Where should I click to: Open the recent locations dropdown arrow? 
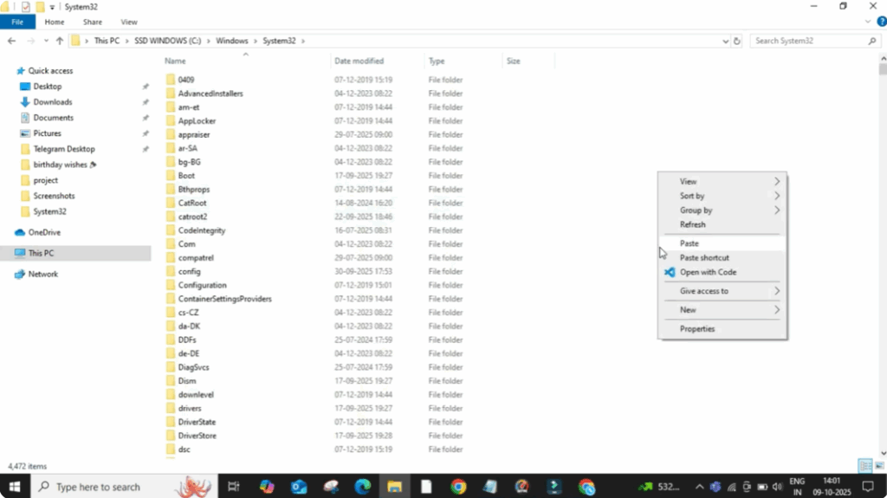click(x=46, y=41)
